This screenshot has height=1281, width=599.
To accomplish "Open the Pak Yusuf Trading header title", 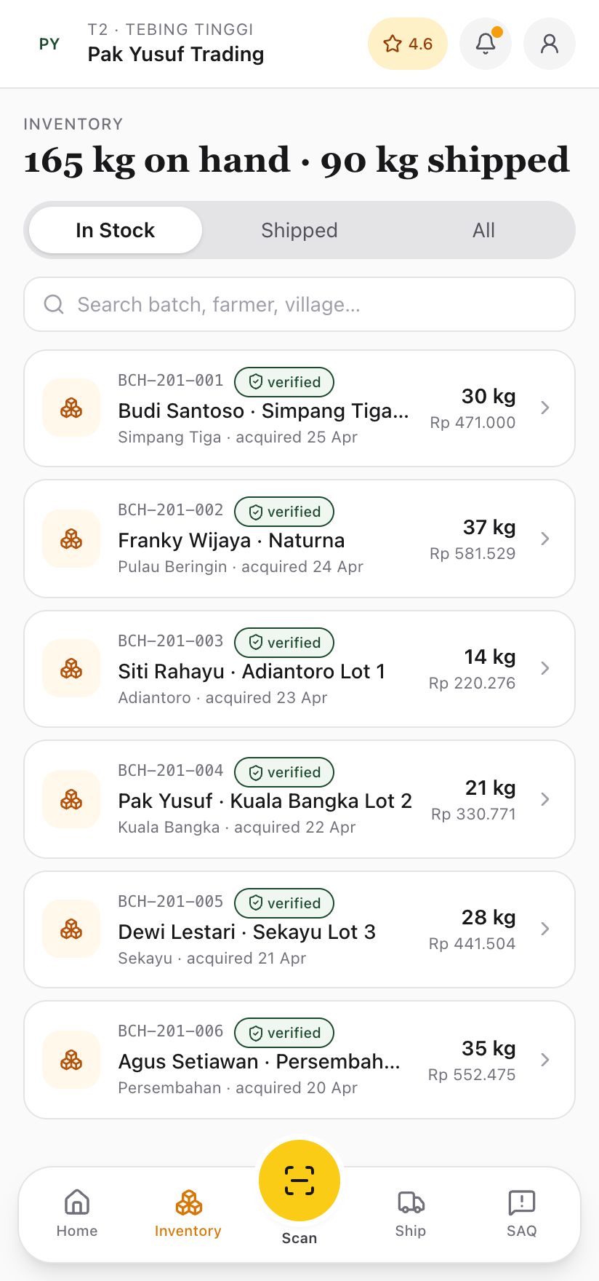I will (176, 54).
